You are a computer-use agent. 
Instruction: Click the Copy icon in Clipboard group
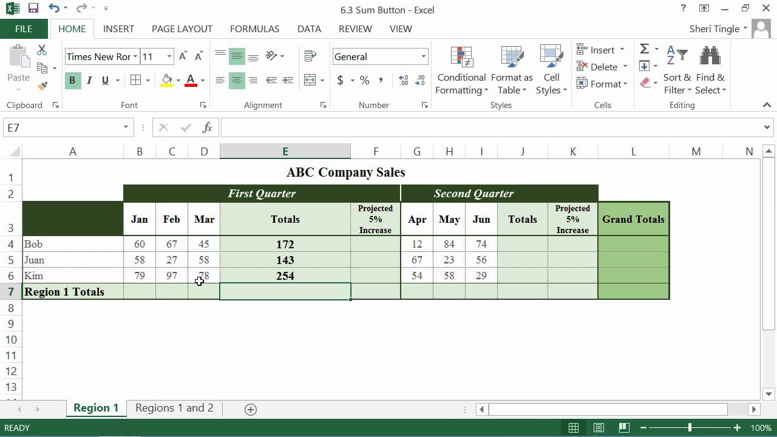tap(42, 68)
